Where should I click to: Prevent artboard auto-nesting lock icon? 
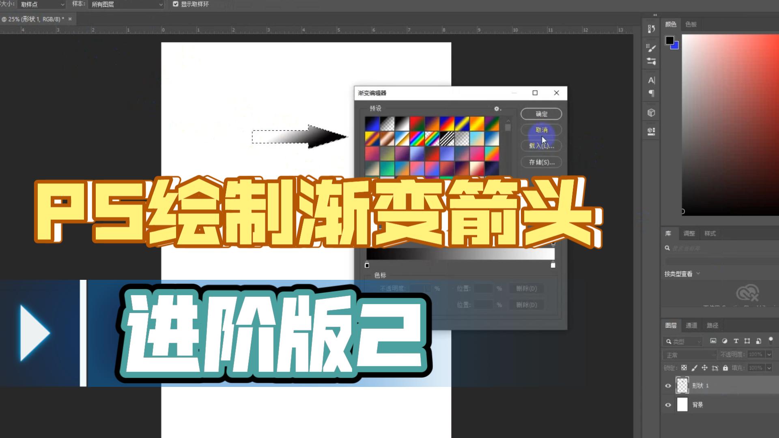coord(715,368)
